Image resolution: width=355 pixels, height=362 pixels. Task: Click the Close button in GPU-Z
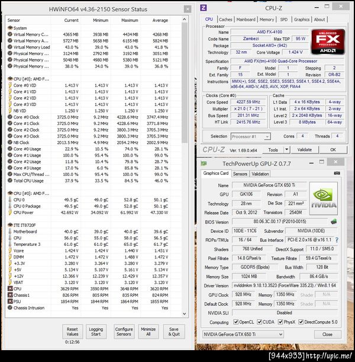click(x=327, y=334)
